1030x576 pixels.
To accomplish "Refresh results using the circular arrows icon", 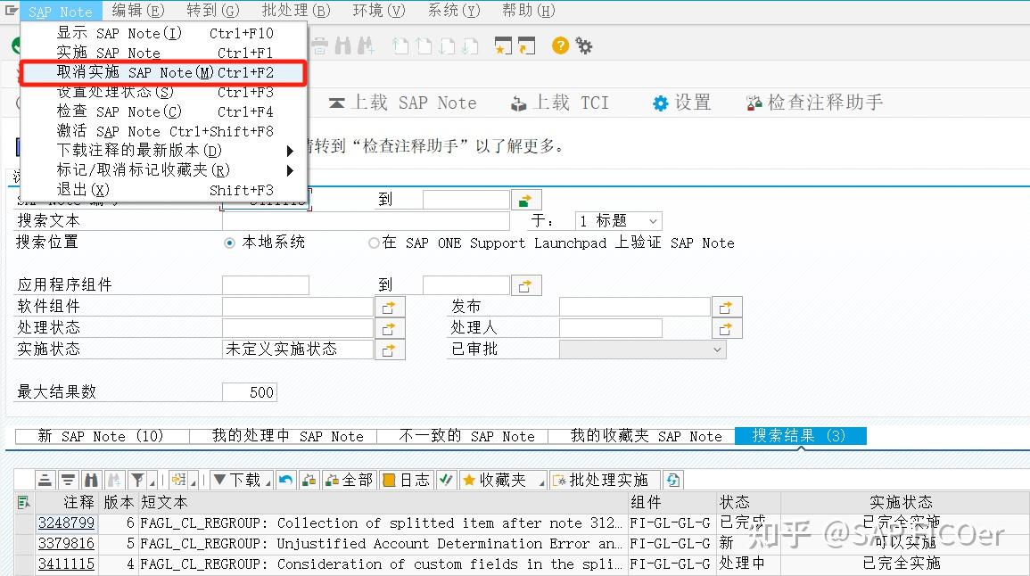I will coord(672,479).
